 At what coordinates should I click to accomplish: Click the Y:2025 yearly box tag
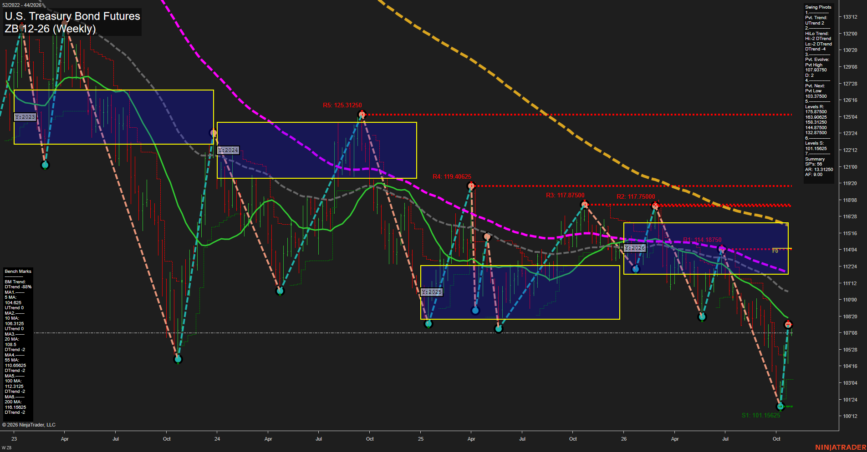pyautogui.click(x=432, y=292)
